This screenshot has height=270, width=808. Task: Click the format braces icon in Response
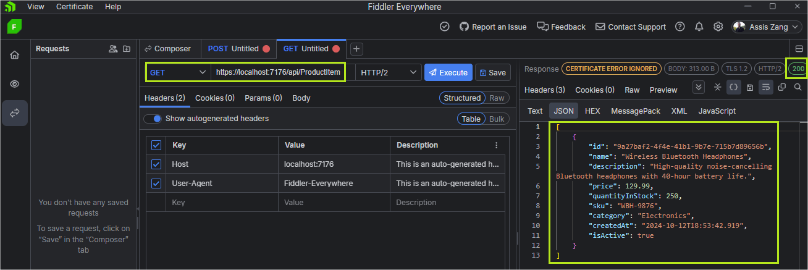point(734,87)
